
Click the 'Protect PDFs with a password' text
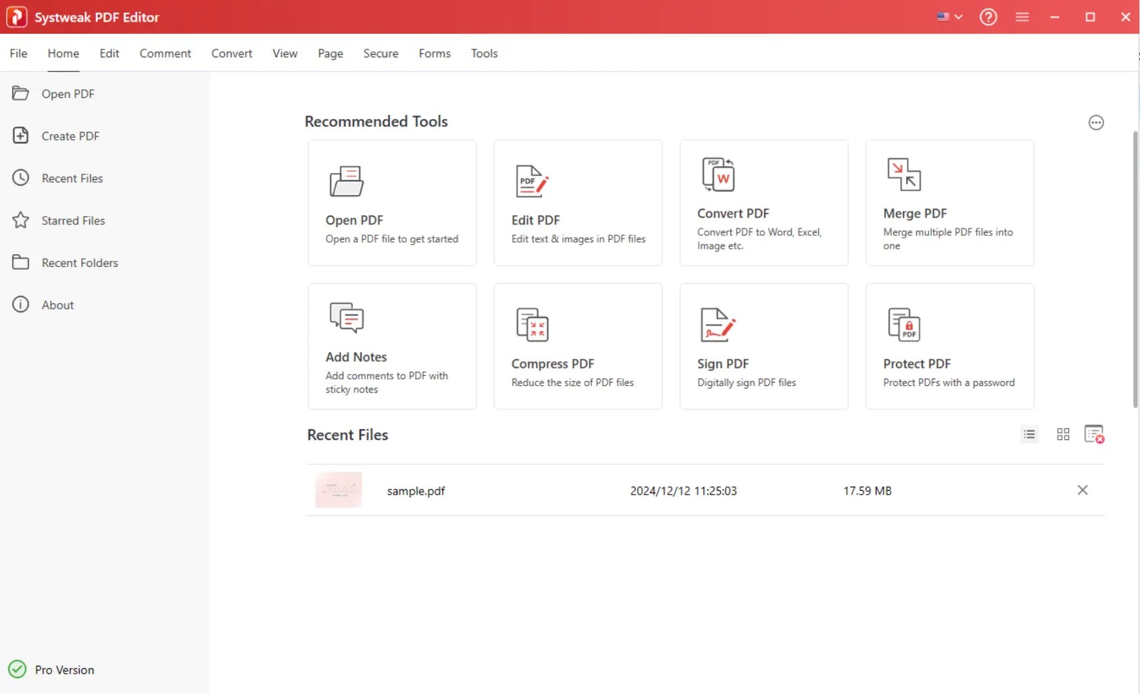pos(949,382)
